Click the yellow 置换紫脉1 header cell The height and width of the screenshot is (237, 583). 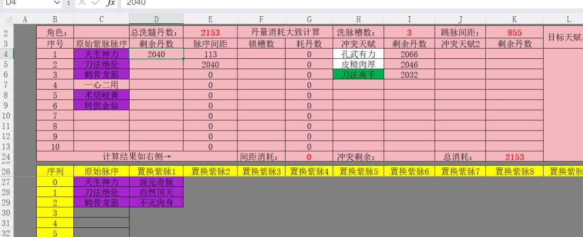click(156, 171)
